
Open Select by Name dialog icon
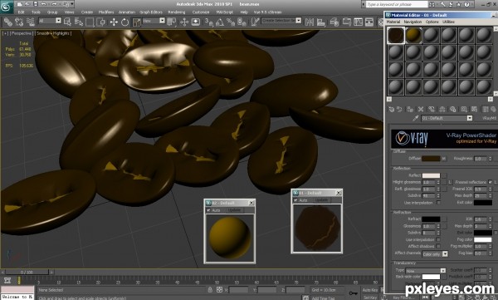[x=79, y=22]
